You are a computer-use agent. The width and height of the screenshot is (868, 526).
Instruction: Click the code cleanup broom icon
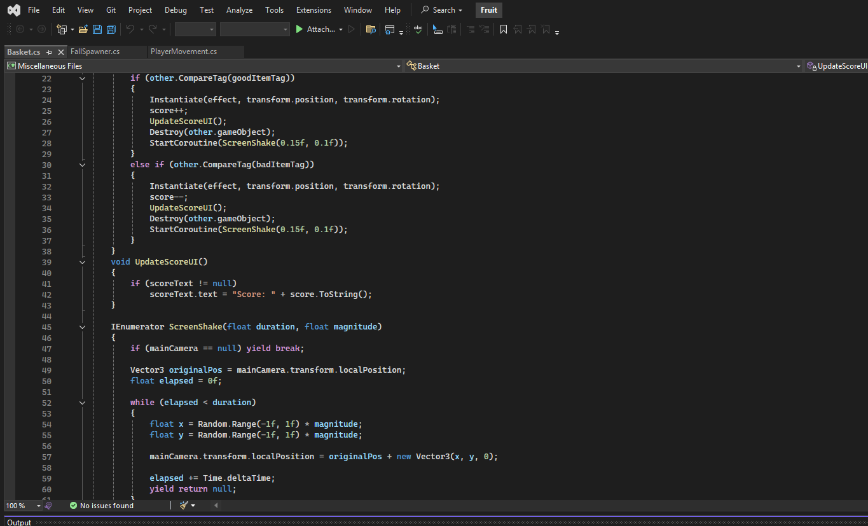[184, 506]
